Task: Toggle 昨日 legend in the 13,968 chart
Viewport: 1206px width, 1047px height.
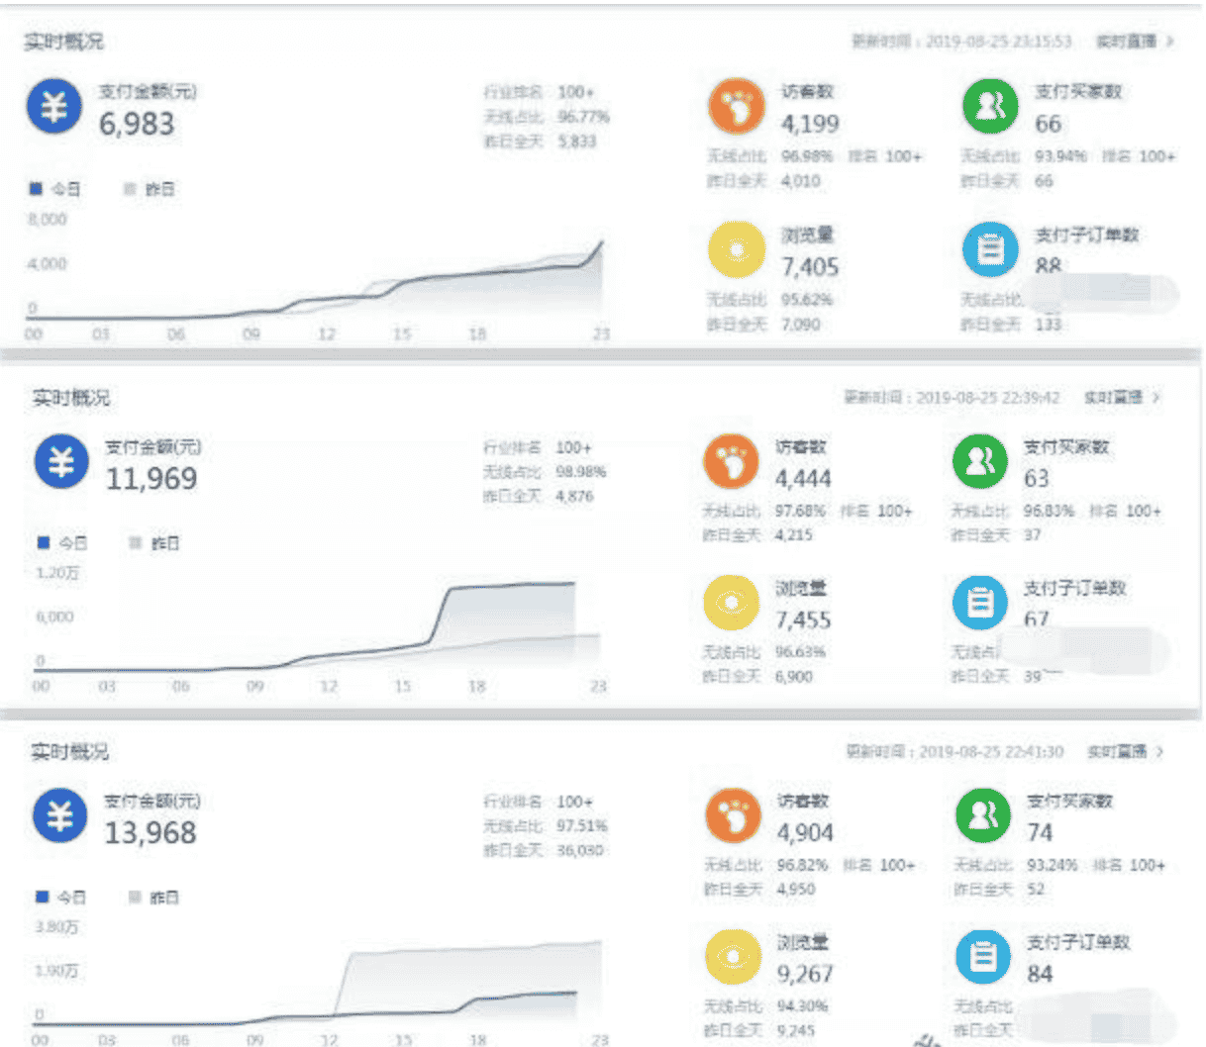Action: (x=154, y=898)
